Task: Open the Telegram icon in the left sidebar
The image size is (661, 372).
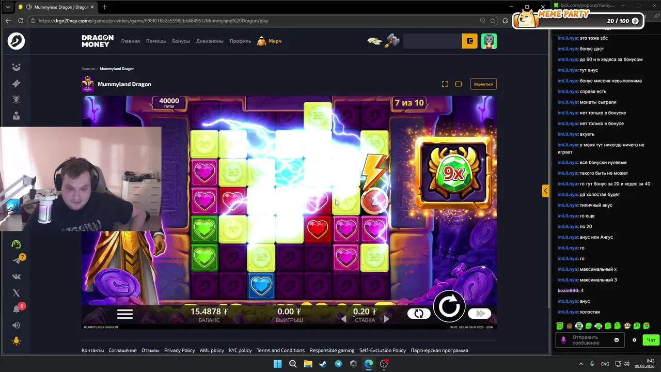Action: click(x=17, y=260)
